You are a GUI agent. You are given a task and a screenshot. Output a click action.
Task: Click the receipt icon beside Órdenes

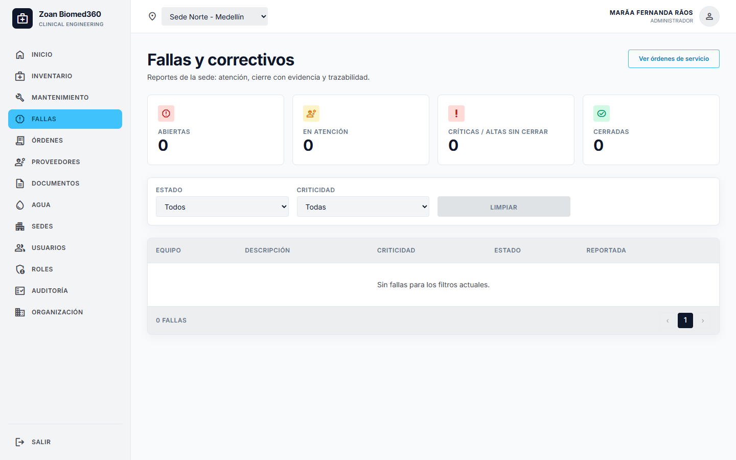20,141
